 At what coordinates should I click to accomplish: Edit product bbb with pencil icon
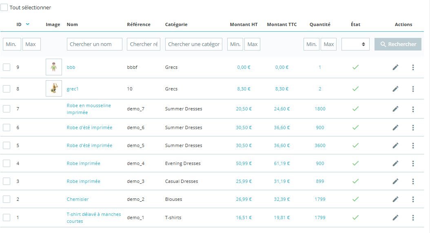pyautogui.click(x=395, y=67)
